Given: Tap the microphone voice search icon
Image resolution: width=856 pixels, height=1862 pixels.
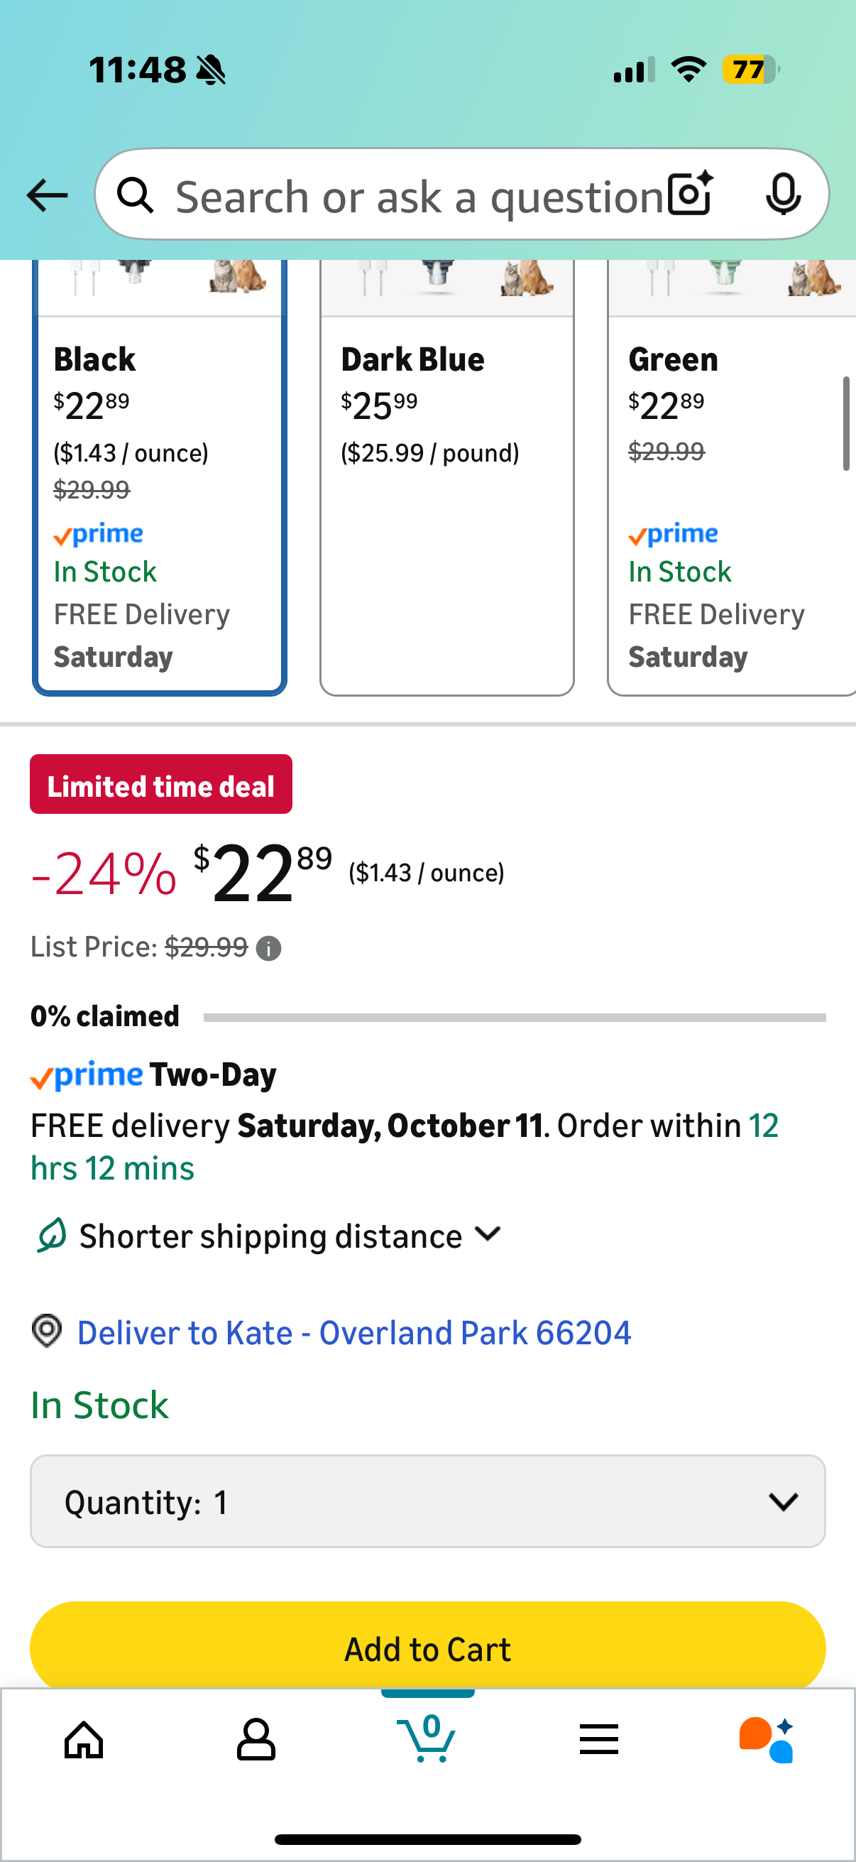Looking at the screenshot, I should [x=782, y=195].
